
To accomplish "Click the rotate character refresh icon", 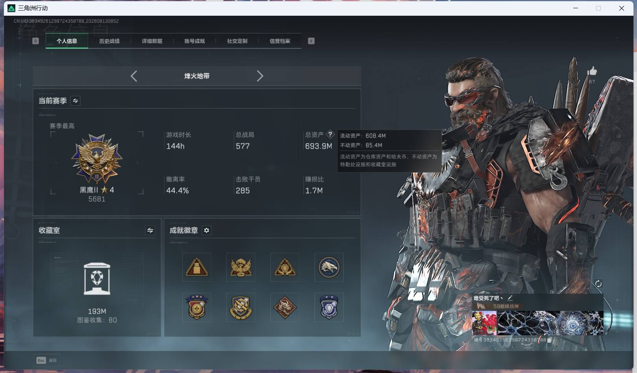I will click(x=598, y=284).
